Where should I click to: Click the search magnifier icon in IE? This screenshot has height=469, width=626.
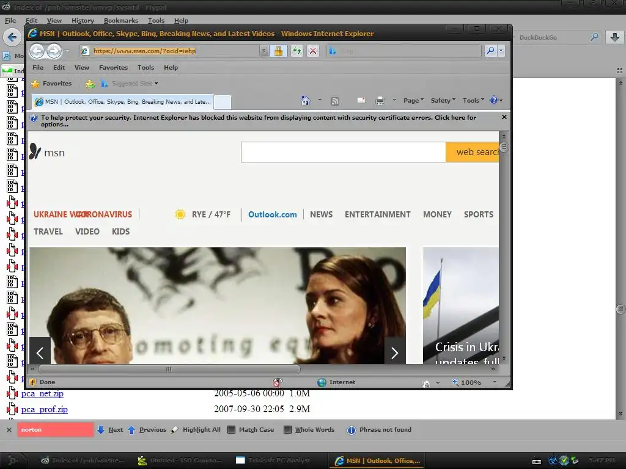pyautogui.click(x=490, y=51)
